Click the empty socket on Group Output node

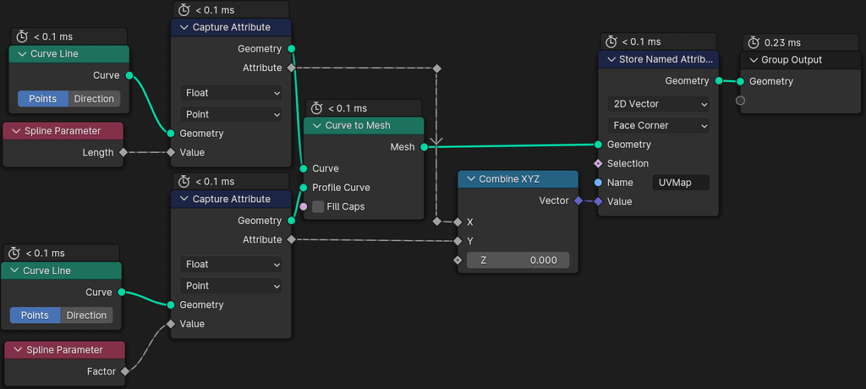[741, 101]
